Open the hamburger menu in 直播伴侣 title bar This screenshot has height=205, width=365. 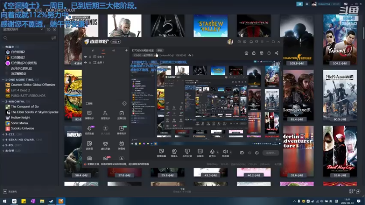(x=262, y=42)
